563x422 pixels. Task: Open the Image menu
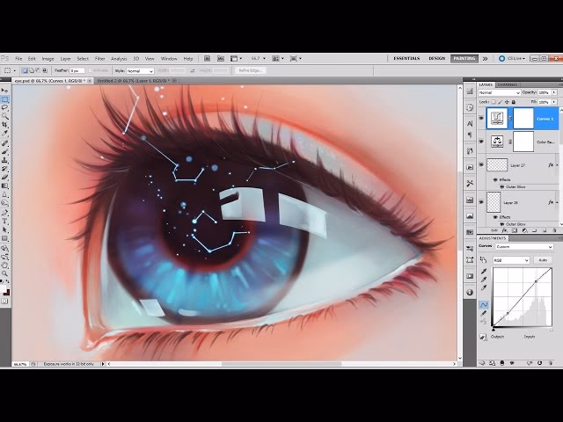tap(48, 59)
